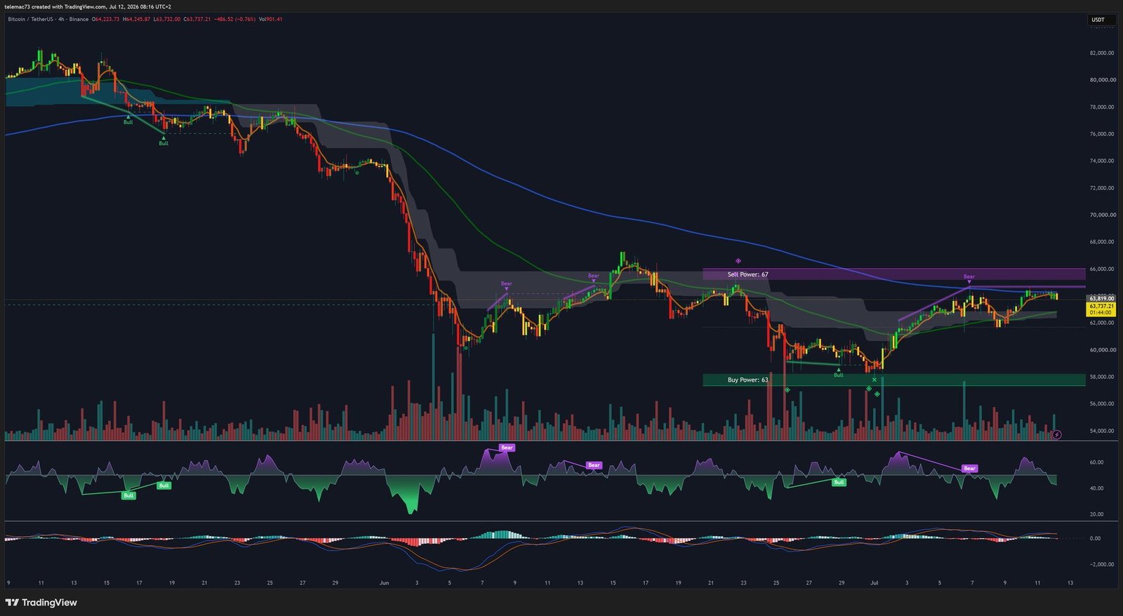Select the Buy Power: 63 zone label
Image resolution: width=1123 pixels, height=616 pixels.
pyautogui.click(x=747, y=380)
